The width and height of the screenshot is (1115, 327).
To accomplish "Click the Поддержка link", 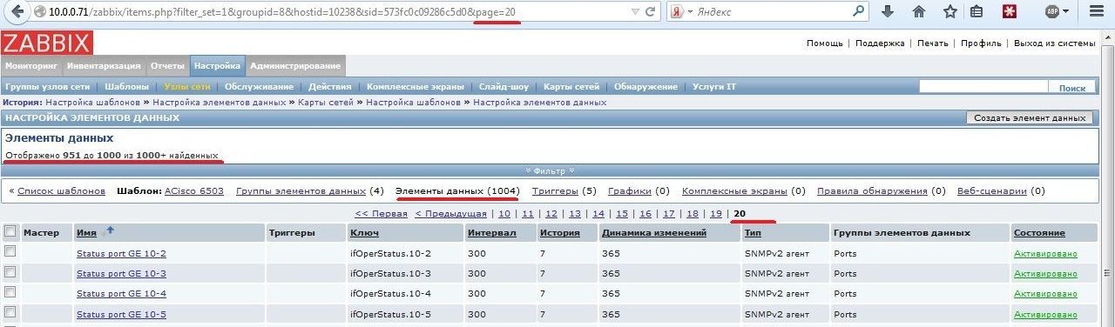I will point(880,43).
